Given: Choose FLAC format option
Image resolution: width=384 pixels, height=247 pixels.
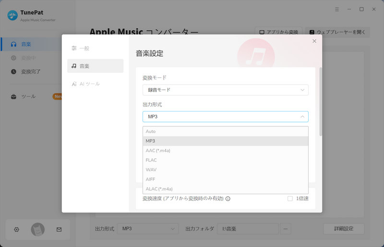Looking at the screenshot, I should tap(225, 160).
